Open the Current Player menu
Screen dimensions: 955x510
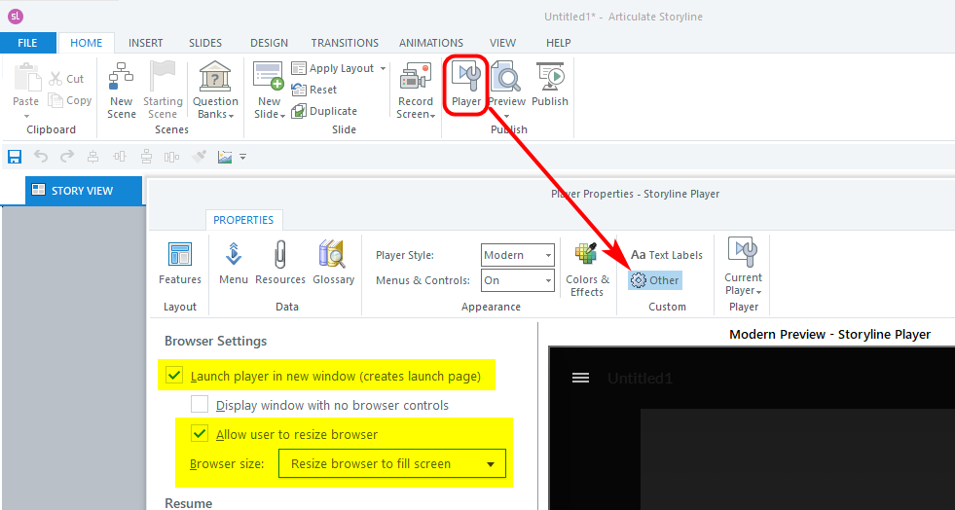(743, 267)
